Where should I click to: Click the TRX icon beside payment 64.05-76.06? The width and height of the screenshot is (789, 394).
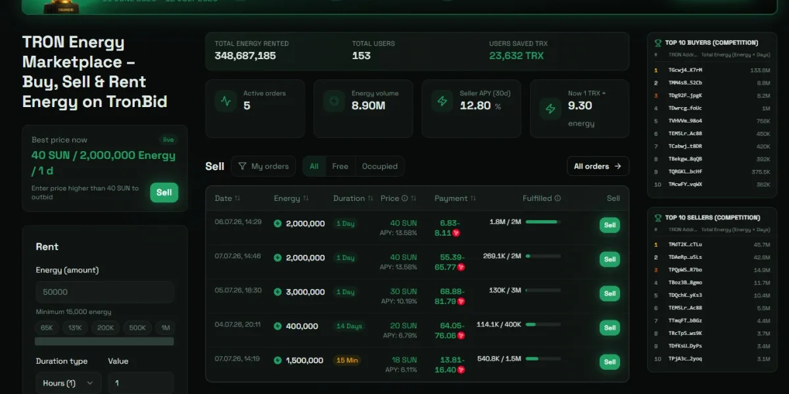click(461, 336)
